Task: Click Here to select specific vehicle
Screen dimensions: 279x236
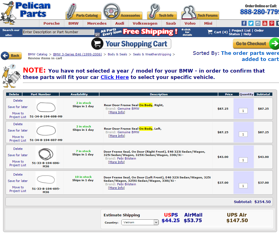Action: click(115, 77)
